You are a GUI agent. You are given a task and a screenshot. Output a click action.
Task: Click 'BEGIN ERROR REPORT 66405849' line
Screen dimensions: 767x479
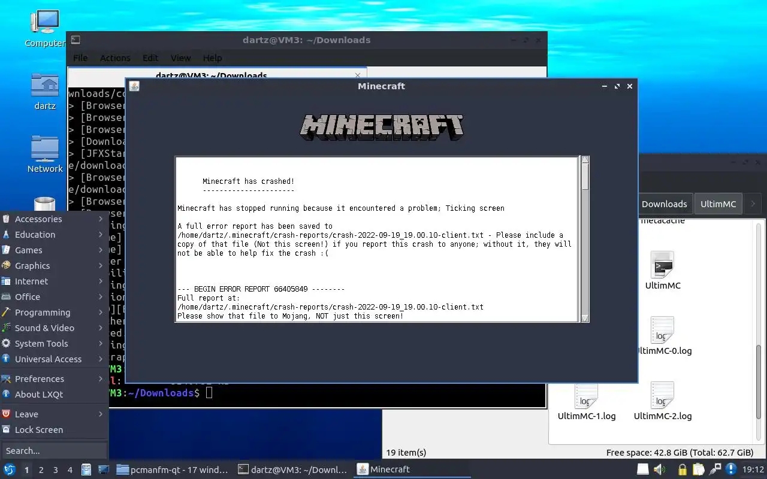(261, 289)
